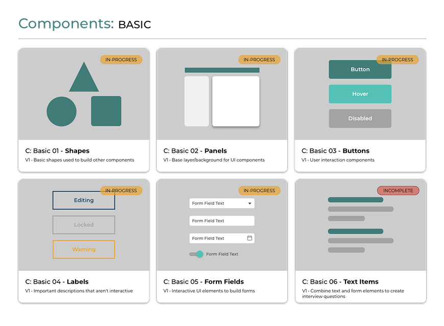Click the narrow light grey side panel

tap(196, 101)
